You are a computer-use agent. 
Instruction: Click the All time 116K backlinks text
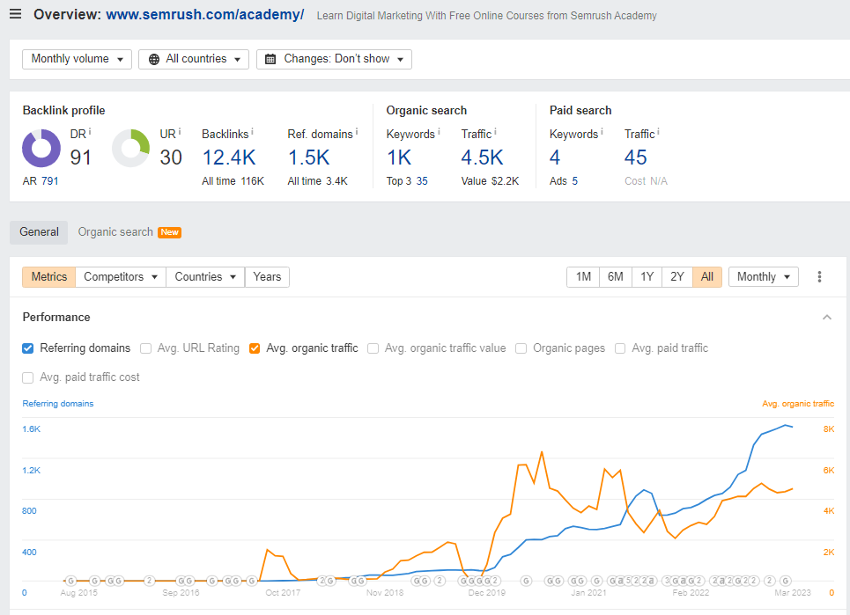pos(233,181)
